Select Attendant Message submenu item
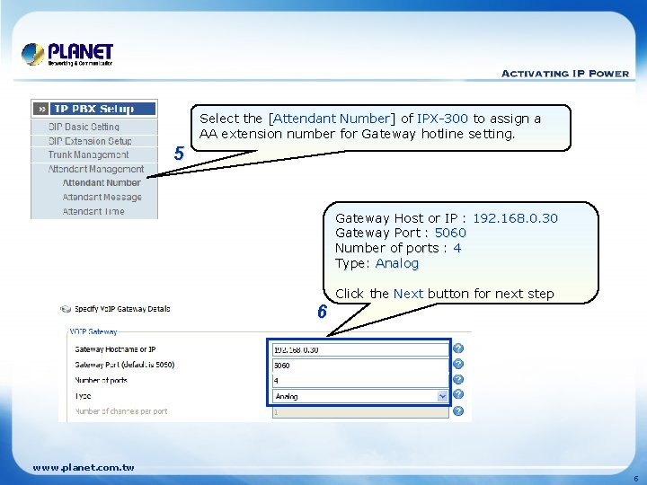 [102, 197]
